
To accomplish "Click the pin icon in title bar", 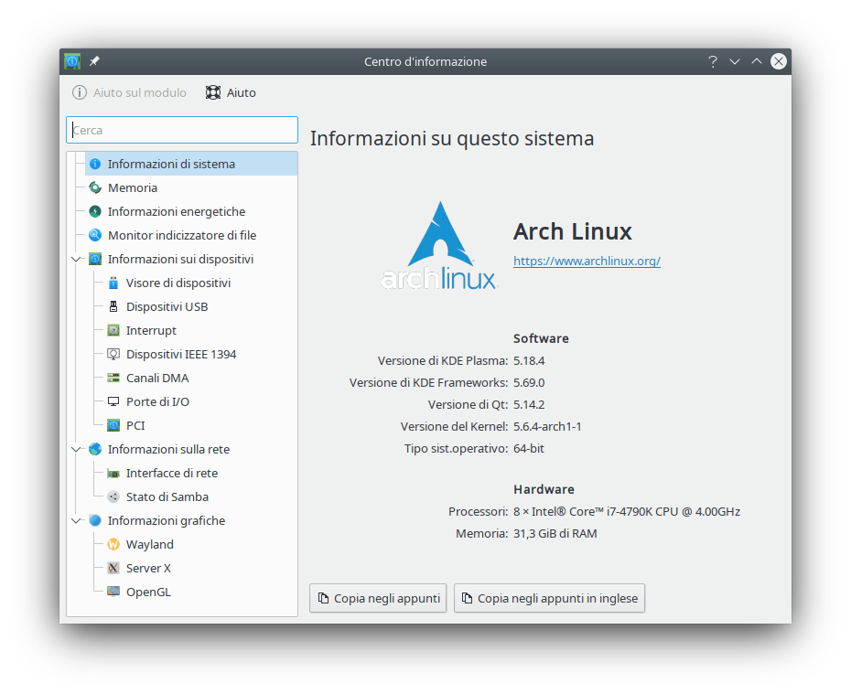I will (x=94, y=61).
